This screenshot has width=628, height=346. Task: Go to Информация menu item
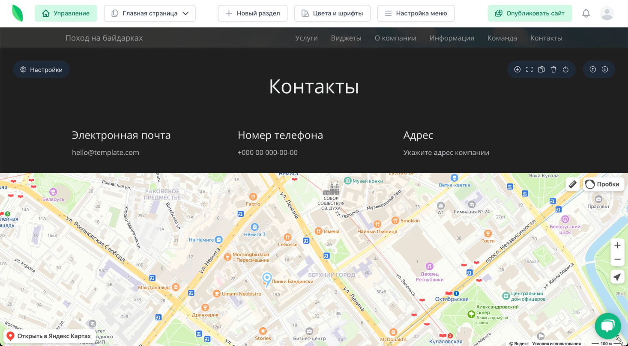point(452,38)
